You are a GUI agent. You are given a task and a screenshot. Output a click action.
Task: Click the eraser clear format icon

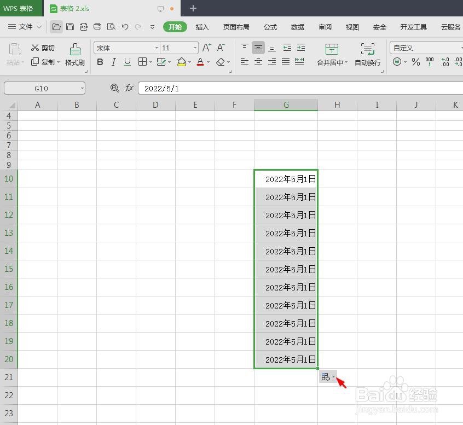pos(221,62)
